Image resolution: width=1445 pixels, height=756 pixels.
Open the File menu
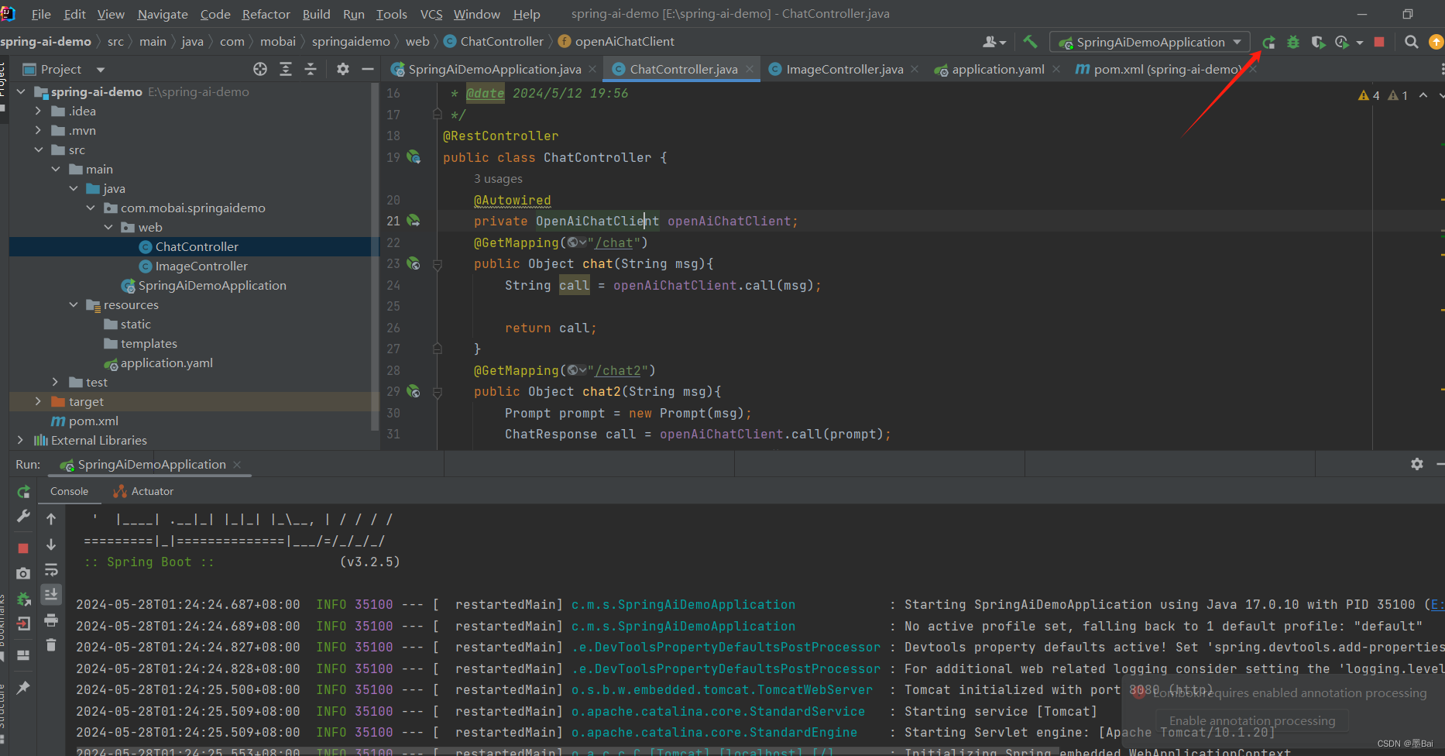coord(41,14)
